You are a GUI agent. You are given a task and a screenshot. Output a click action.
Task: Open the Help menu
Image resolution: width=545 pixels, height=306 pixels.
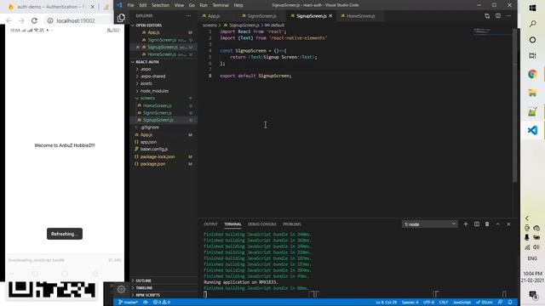tap(238, 5)
